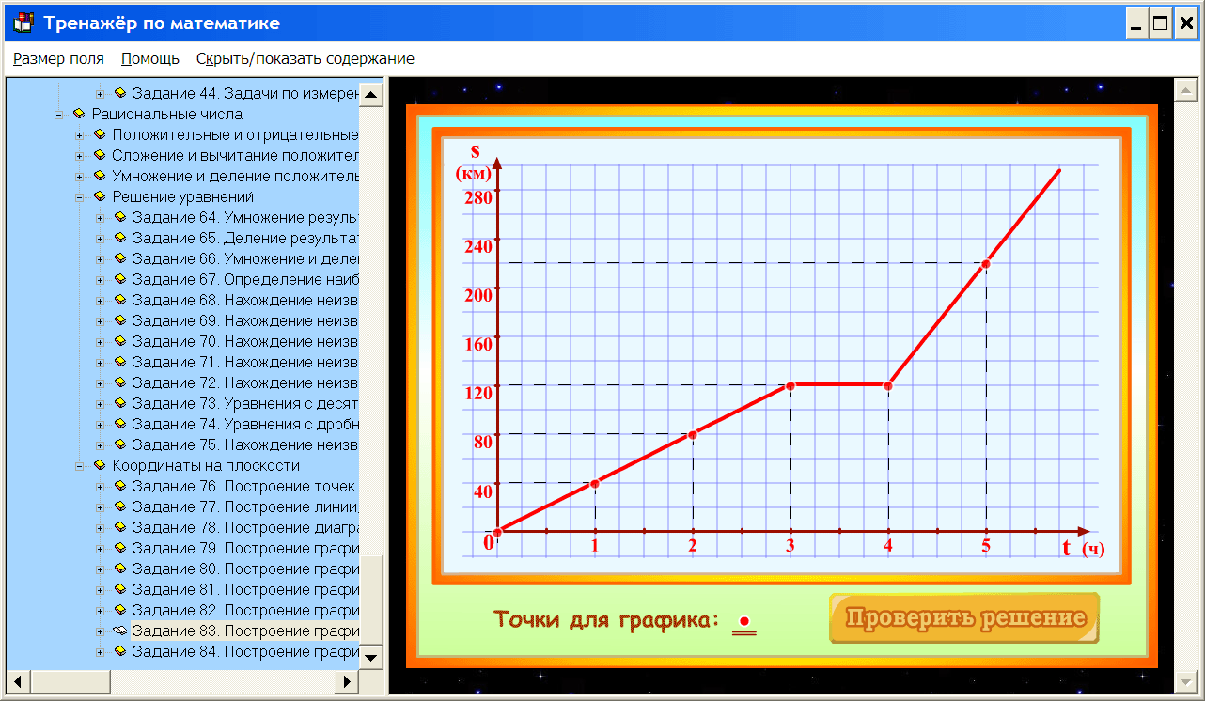Pick the red point next to Точки для графика
This screenshot has height=701, width=1205.
coord(743,621)
